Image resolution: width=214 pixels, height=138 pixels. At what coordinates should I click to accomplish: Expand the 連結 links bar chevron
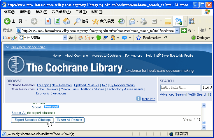click(210, 29)
